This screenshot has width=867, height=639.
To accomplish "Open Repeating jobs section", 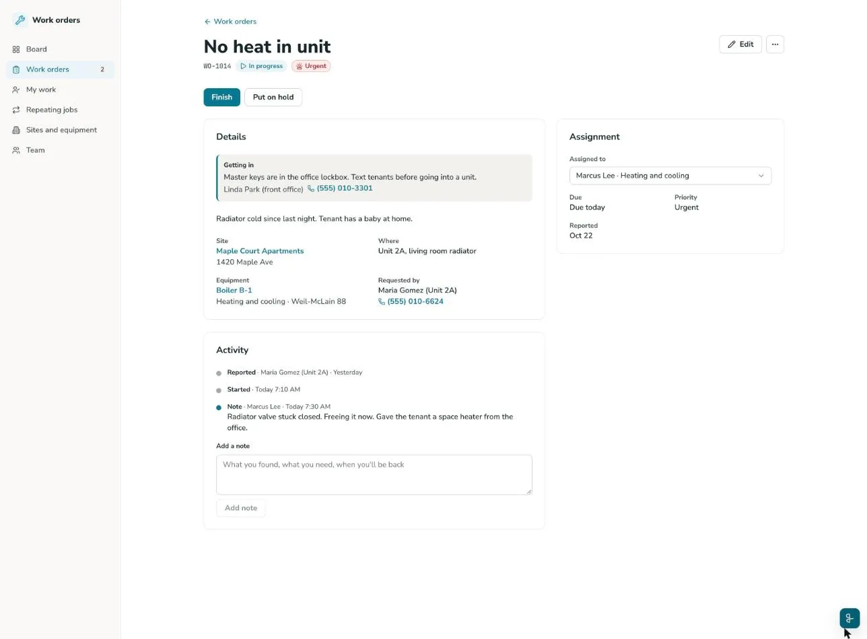I will tap(61, 110).
